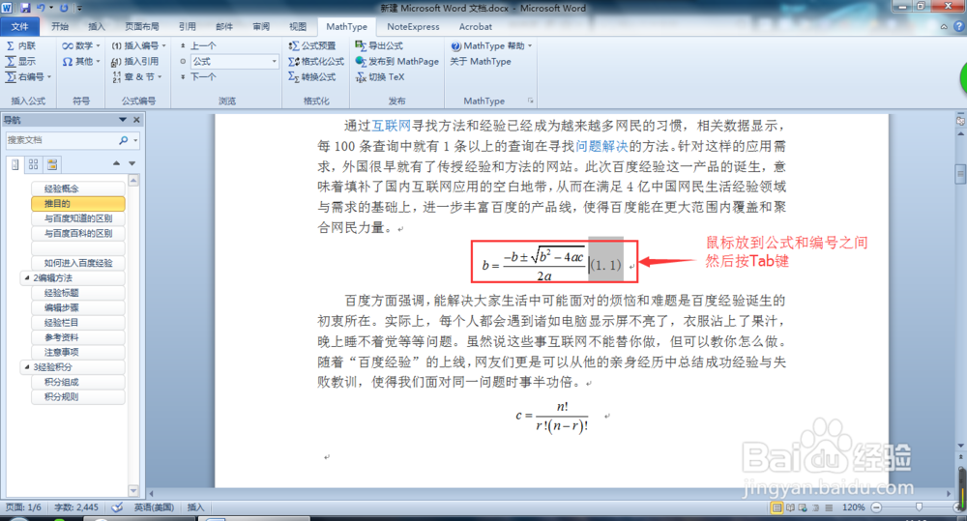
Task: Open the 其他 symbols menu
Action: point(81,61)
